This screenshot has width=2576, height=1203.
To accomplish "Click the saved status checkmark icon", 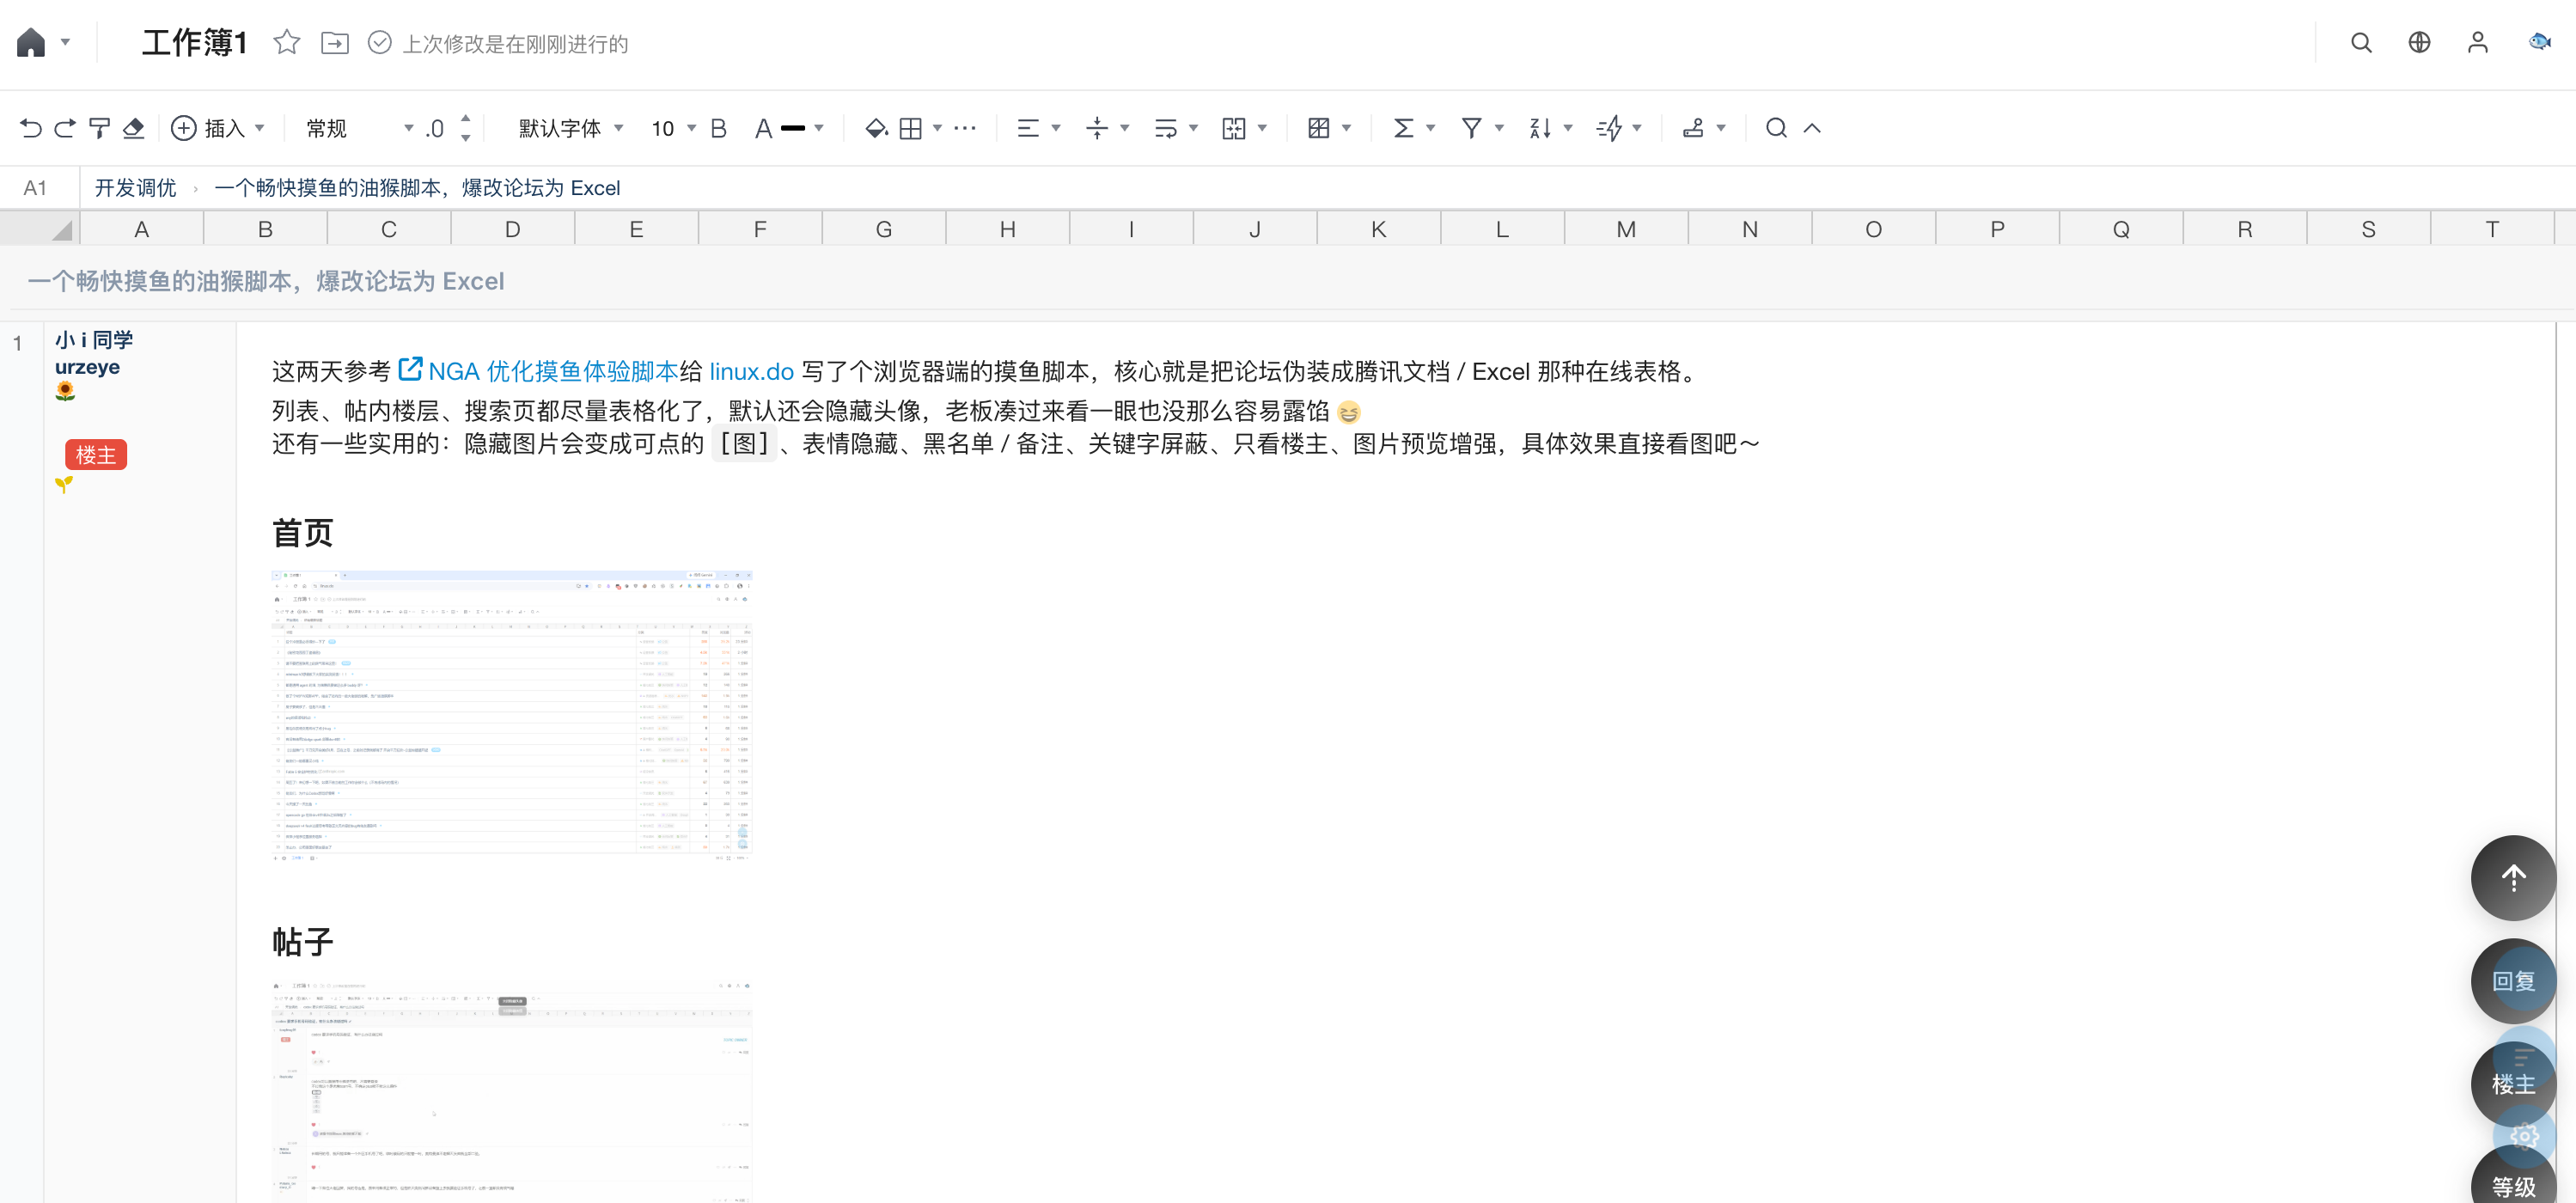I will point(380,43).
